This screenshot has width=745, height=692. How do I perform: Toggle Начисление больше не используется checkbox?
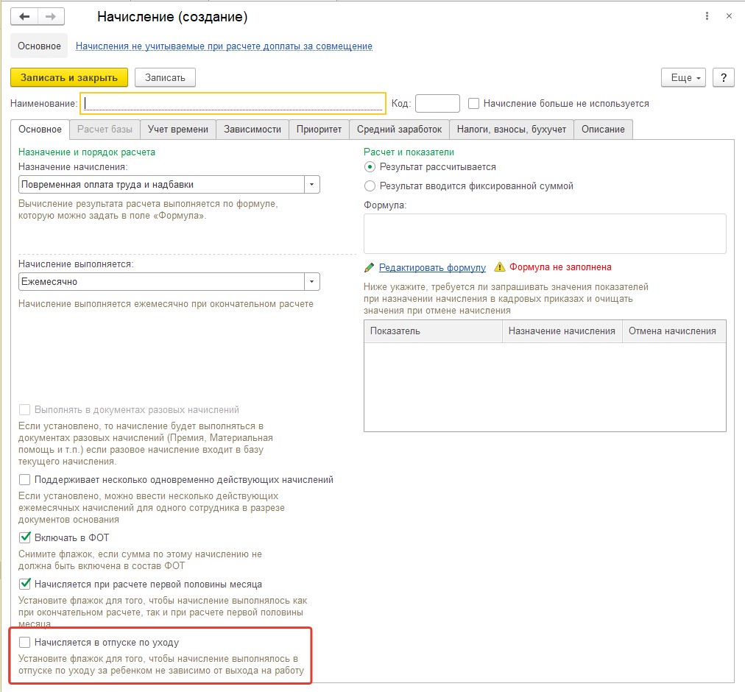point(473,103)
